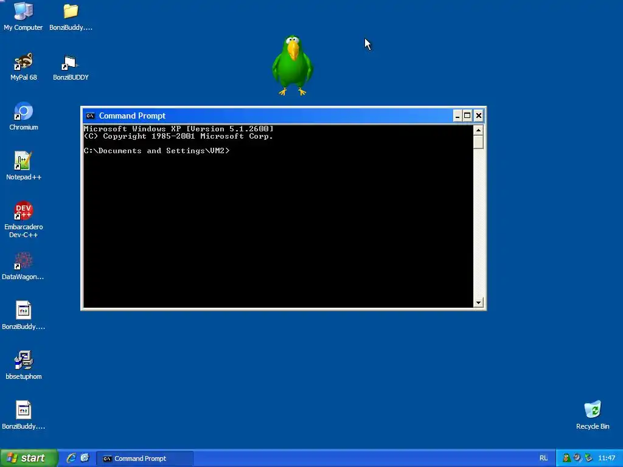Click the 11:47 taskbar clock

(607, 458)
